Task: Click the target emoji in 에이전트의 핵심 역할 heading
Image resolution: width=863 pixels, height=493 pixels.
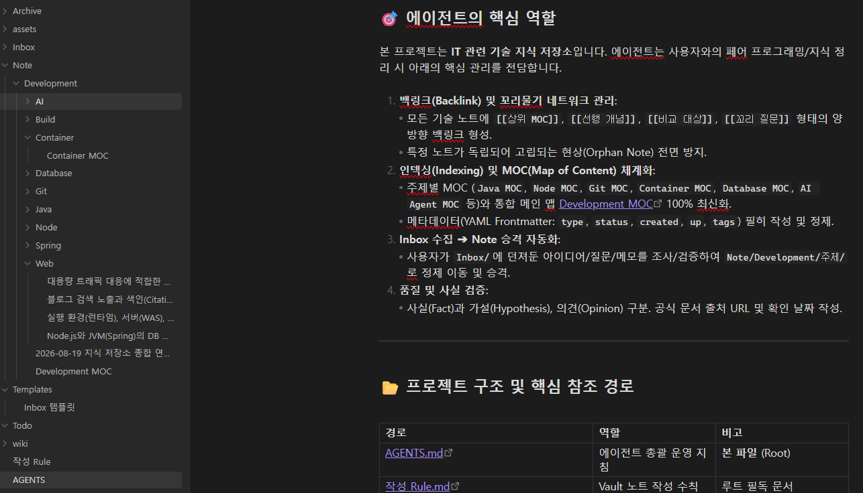Action: tap(389, 19)
